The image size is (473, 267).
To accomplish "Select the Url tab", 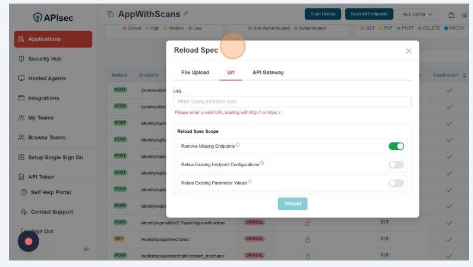I will click(231, 72).
